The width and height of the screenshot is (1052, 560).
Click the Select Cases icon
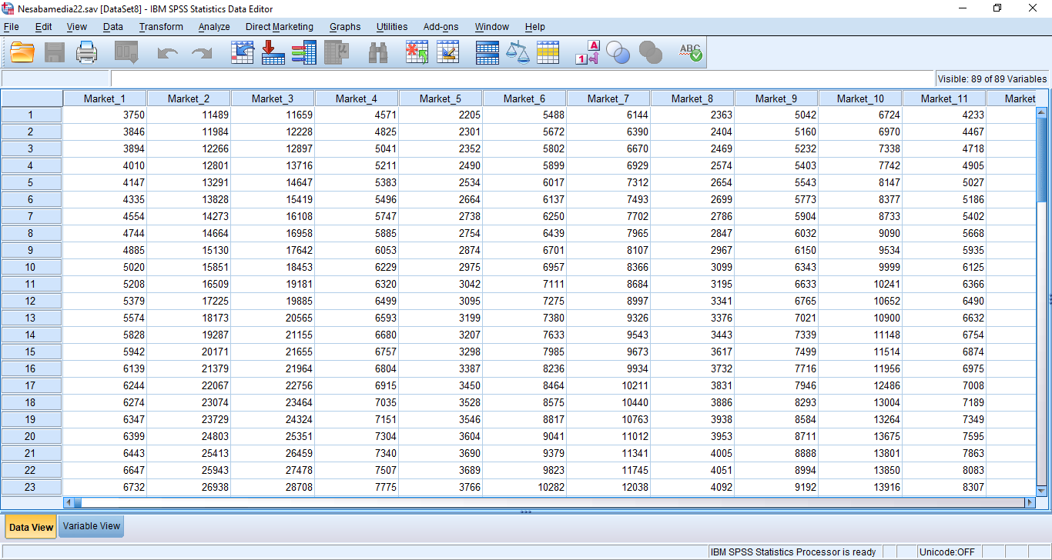click(x=548, y=52)
